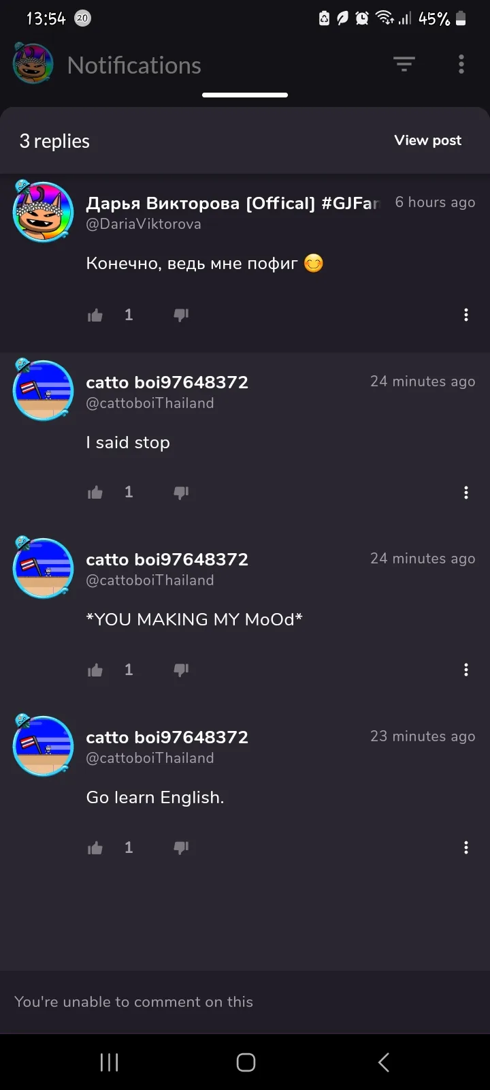The height and width of the screenshot is (1090, 490).
Task: Open catto boi97648372 avatar on 'I said stop'
Action: pos(43,390)
